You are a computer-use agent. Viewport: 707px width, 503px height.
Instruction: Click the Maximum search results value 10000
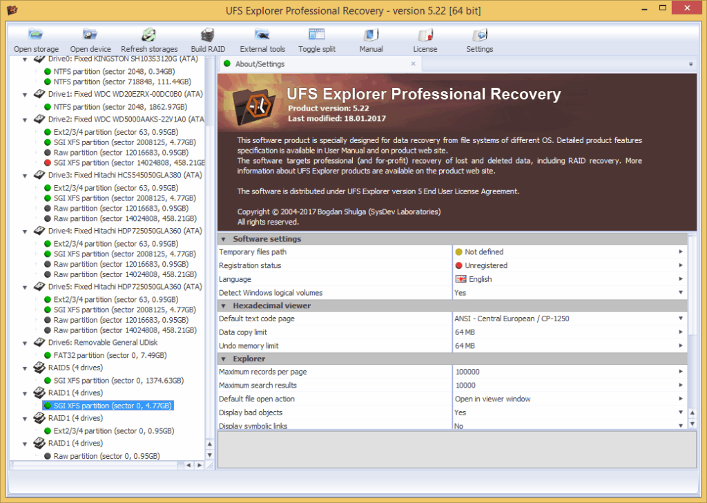coord(465,386)
